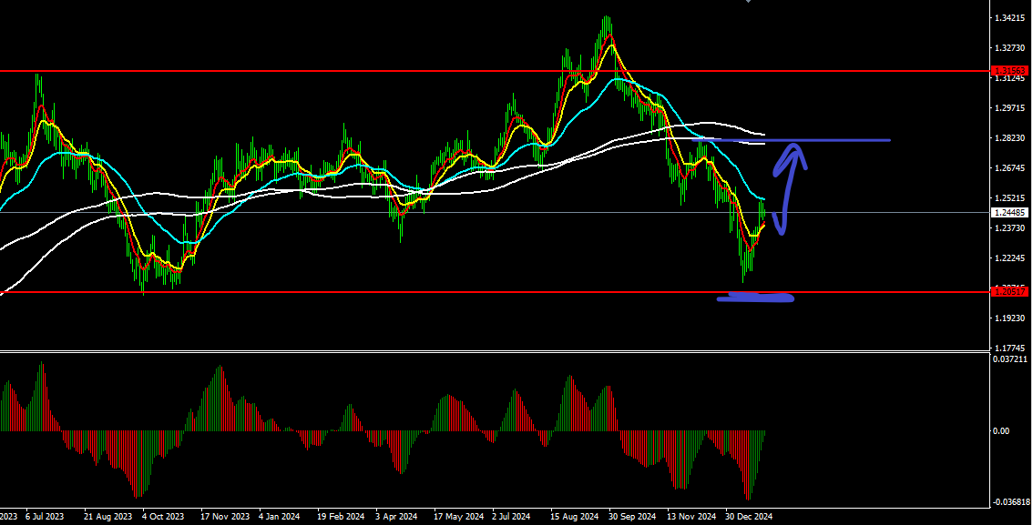Viewport: 1033px width, 525px height.
Task: Click the 4 Jan 2024 date label
Action: (x=281, y=517)
